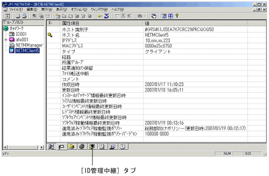
Task: Click the 100000 0000 policy version value
Action: coord(157,134)
